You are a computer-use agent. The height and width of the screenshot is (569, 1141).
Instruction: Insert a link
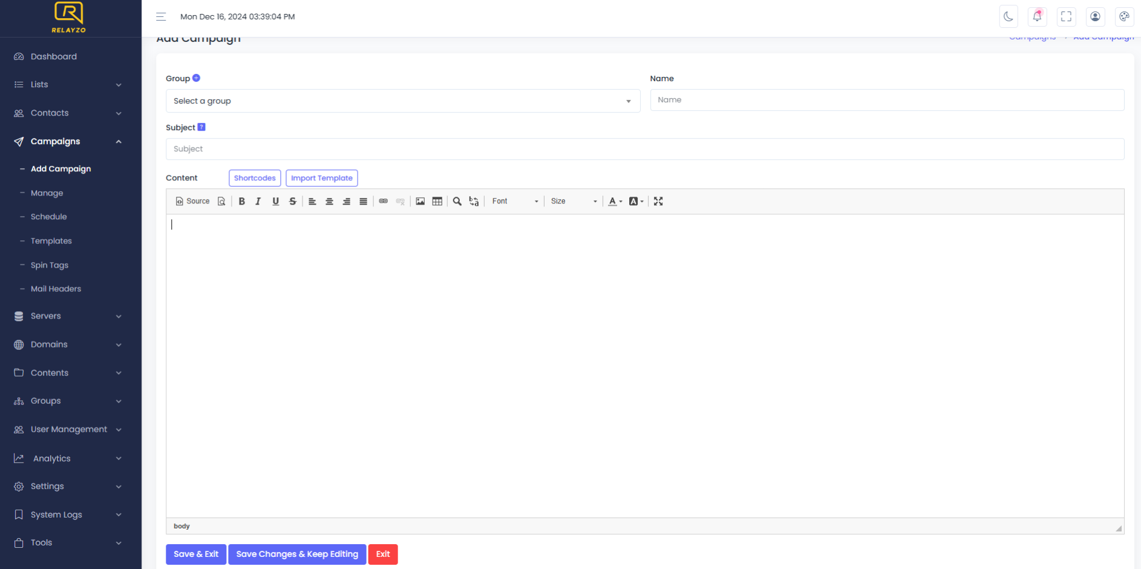point(383,202)
